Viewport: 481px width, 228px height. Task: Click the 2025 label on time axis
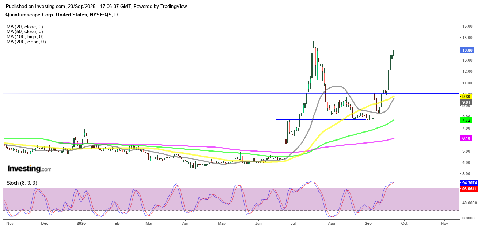(x=81, y=223)
